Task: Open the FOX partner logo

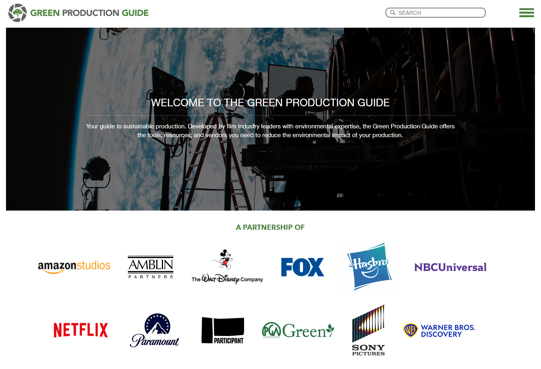Action: (x=303, y=267)
